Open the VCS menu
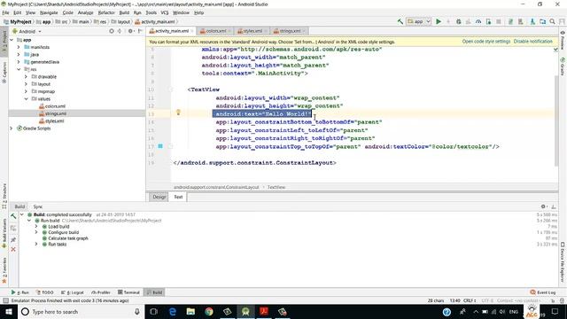Screen dimensions: 567x319 [165, 12]
